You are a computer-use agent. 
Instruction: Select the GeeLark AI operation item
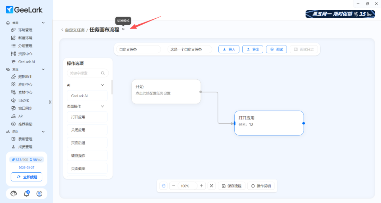click(87, 96)
